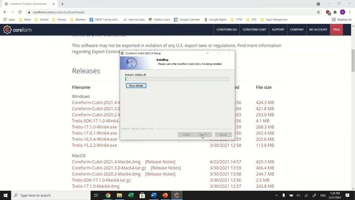
Task: Open the Money bookmarks folder
Action: click(x=59, y=20)
